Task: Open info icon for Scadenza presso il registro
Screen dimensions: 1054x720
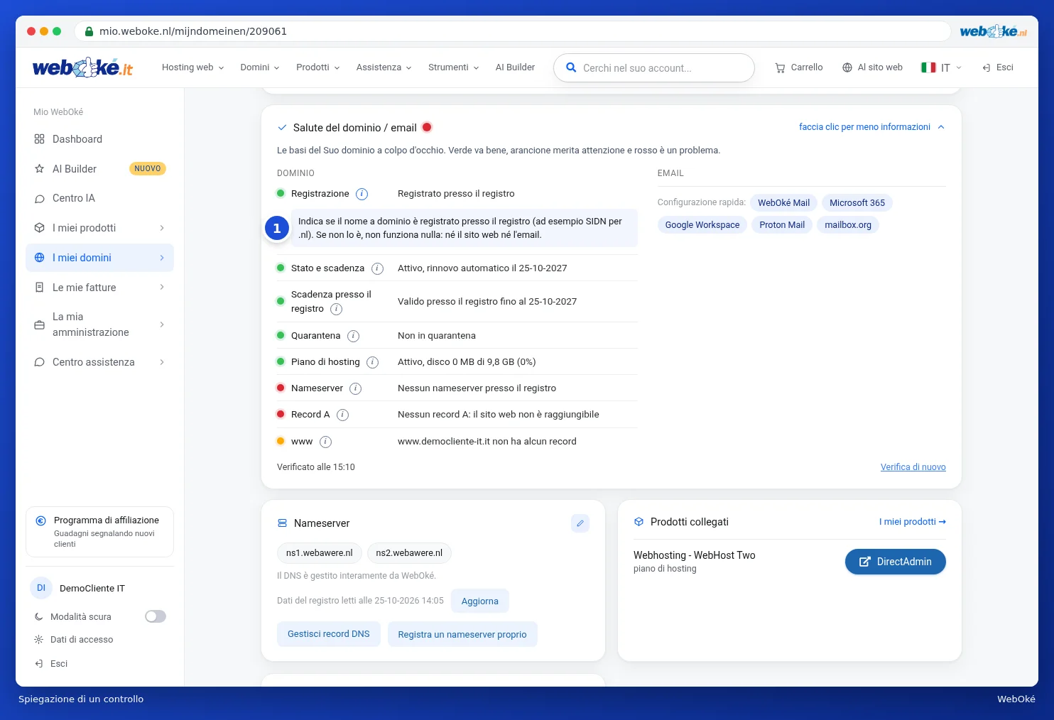Action: tap(337, 309)
